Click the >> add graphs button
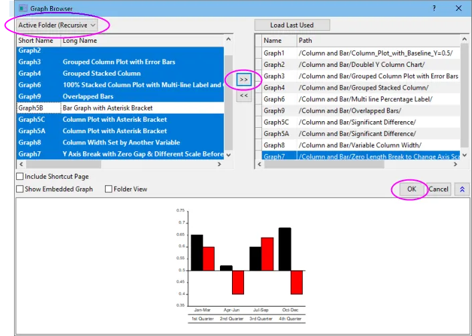Image resolution: width=472 pixels, height=336 pixels. [243, 80]
